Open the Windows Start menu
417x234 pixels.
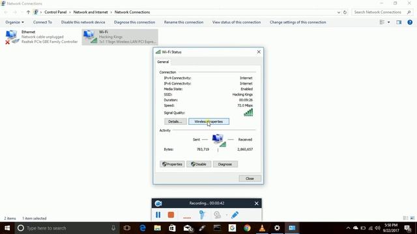pos(7,228)
